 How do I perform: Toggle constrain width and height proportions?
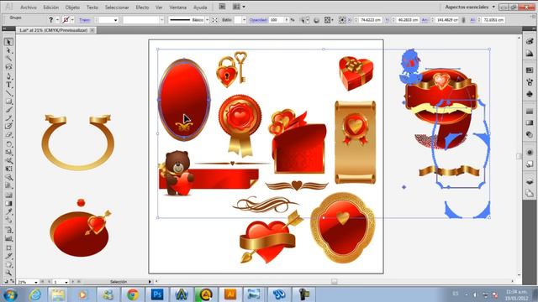[x=463, y=20]
